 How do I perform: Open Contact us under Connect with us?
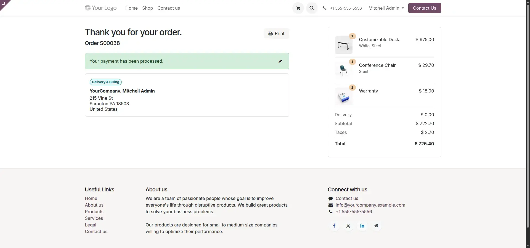(x=347, y=198)
